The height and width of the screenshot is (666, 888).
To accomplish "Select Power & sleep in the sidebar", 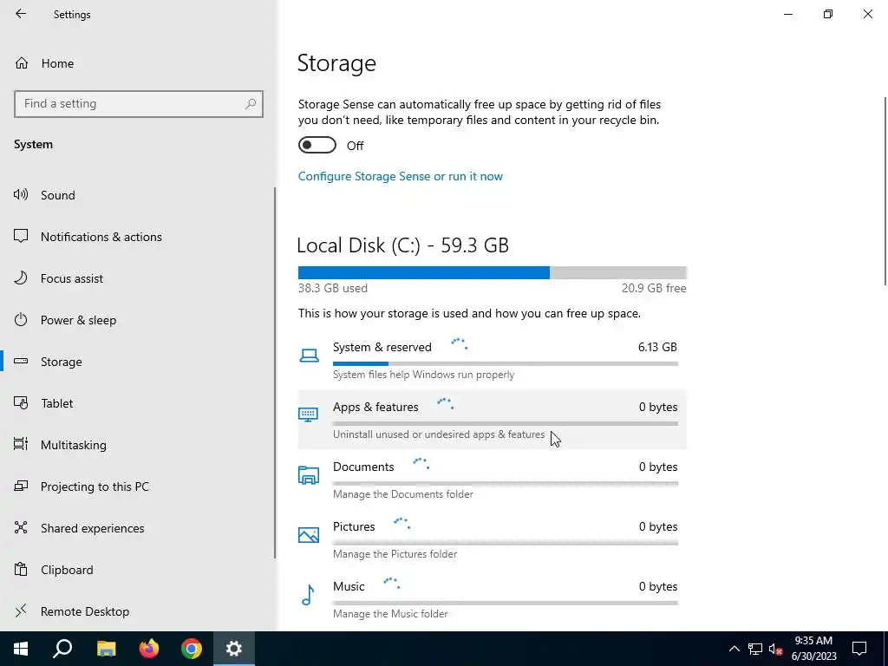I will coord(138,320).
